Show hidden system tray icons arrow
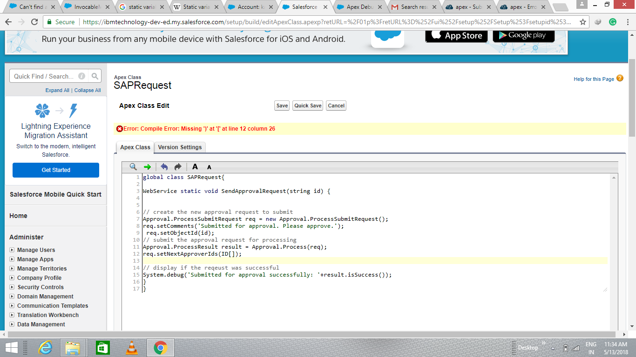 (x=553, y=348)
